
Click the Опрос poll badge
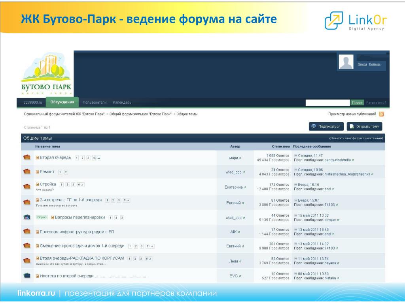point(42,217)
